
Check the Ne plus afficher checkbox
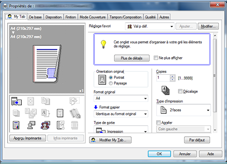[x=156, y=58]
